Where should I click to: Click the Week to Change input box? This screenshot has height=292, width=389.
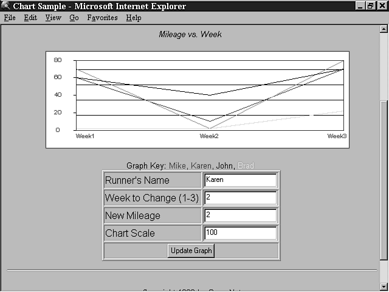[240, 198]
